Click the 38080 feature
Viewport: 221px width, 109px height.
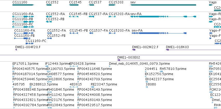point(147,87)
